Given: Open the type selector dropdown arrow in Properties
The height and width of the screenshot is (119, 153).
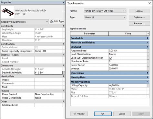Looking at the screenshot, I should coord(64,12).
